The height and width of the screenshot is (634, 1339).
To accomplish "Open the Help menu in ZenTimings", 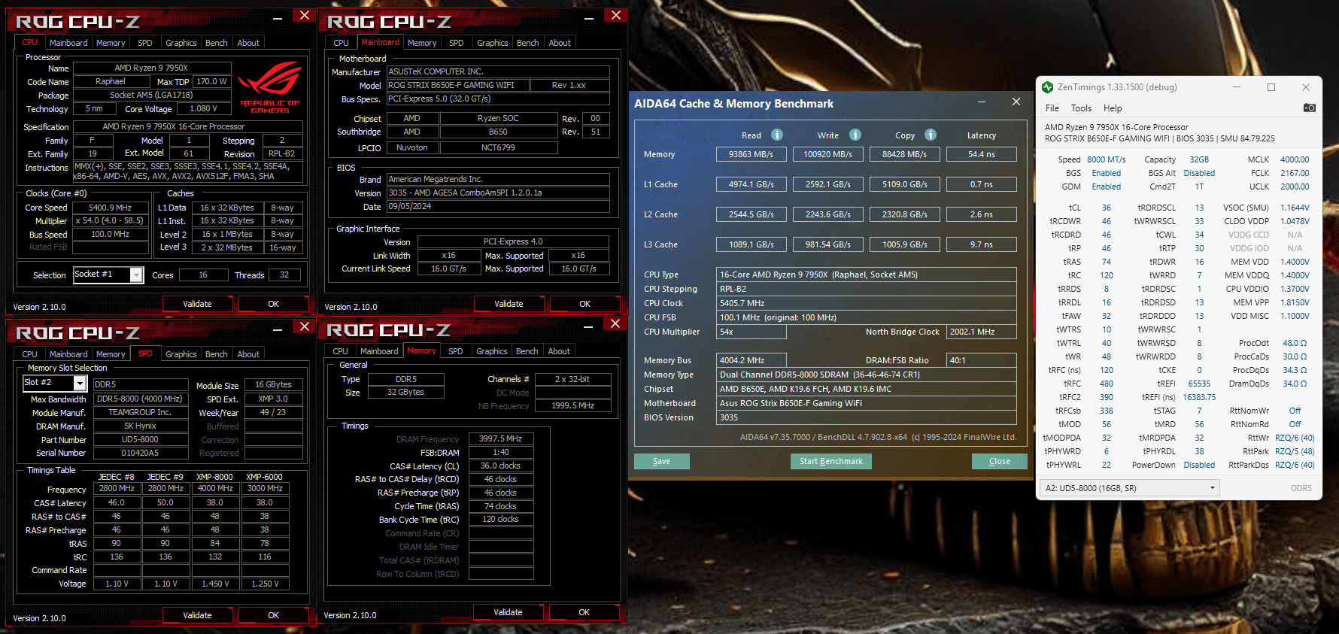I will click(x=1113, y=108).
